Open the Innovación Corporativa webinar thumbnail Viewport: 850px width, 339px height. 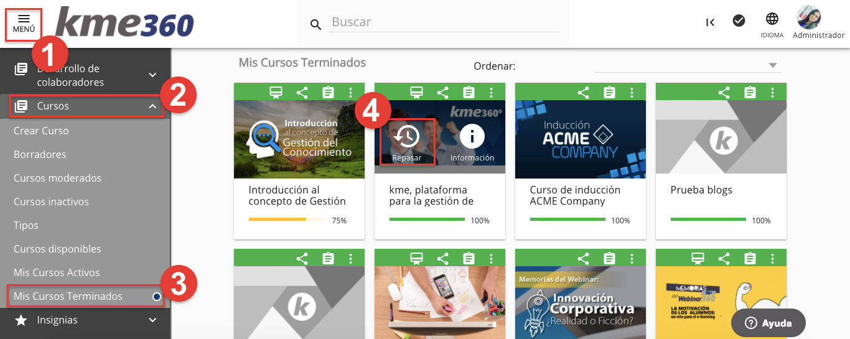(x=581, y=302)
